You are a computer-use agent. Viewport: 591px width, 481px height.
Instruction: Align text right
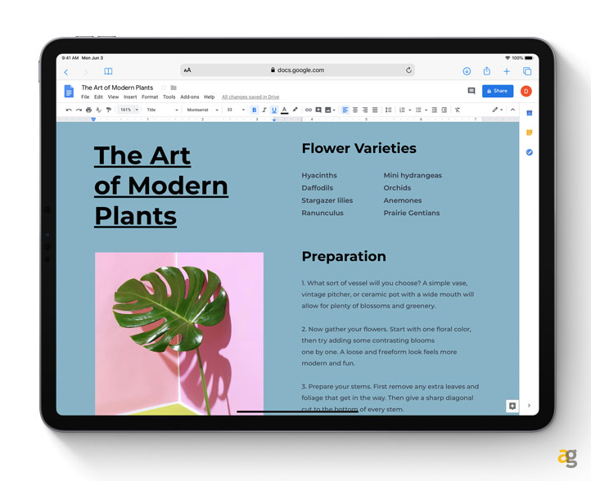(x=365, y=110)
